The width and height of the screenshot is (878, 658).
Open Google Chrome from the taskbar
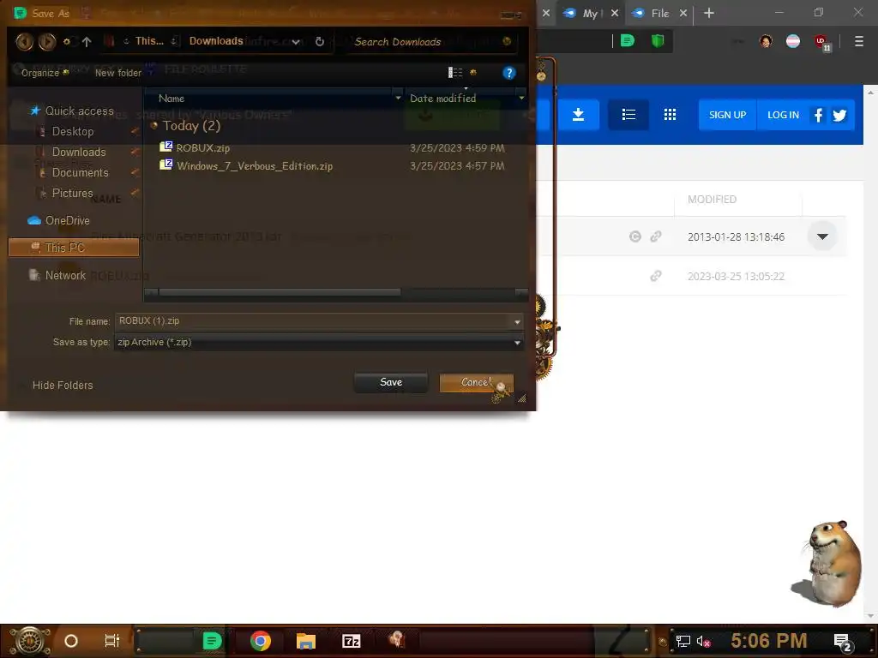point(261,641)
